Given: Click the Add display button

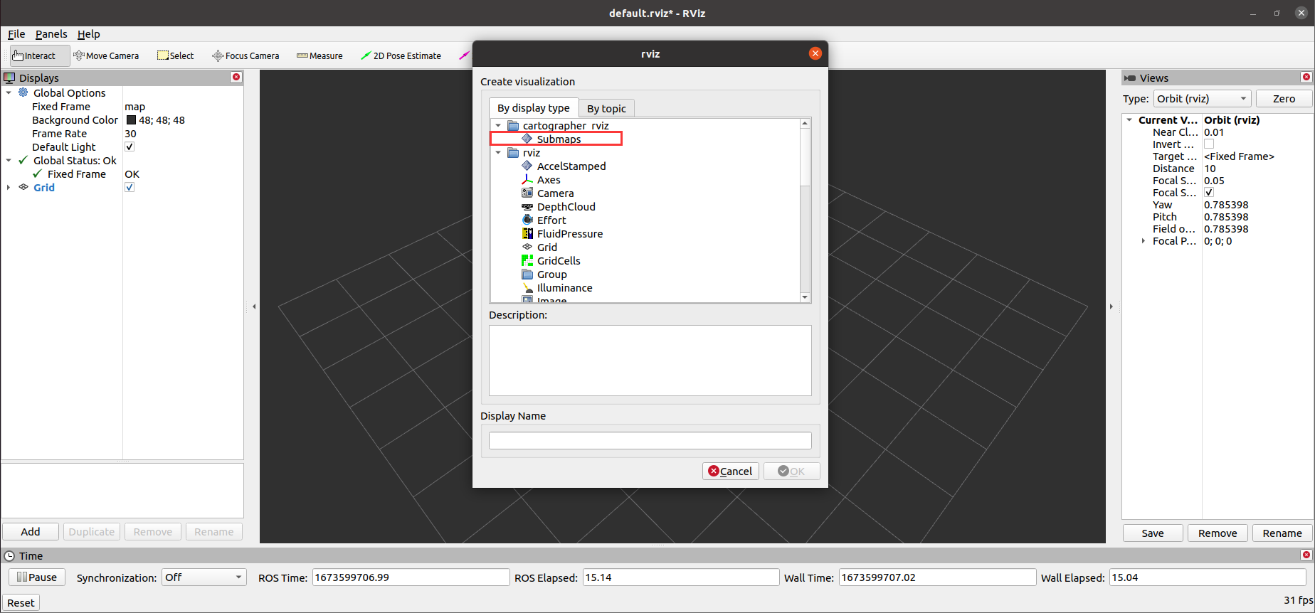Looking at the screenshot, I should click(31, 531).
